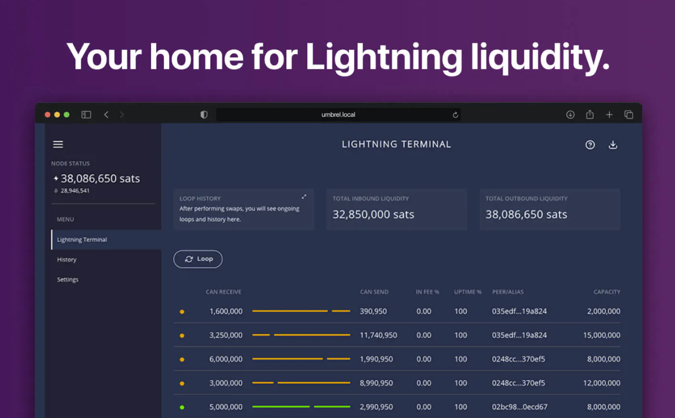
Task: Click the browser back arrow
Action: pyautogui.click(x=107, y=115)
